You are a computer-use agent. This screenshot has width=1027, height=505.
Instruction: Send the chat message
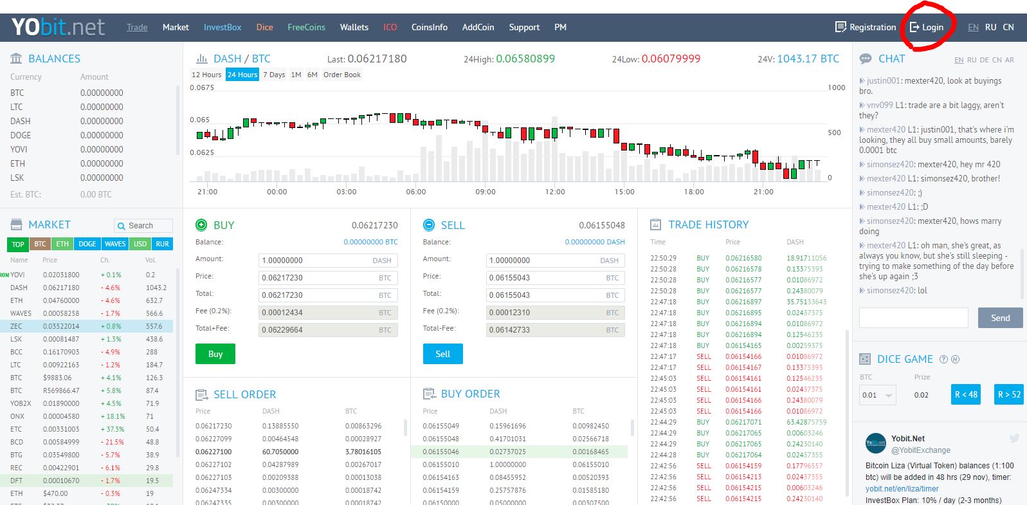pyautogui.click(x=1001, y=318)
